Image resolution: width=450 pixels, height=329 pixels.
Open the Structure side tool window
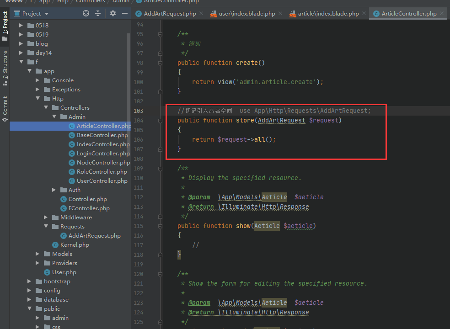[x=5, y=68]
